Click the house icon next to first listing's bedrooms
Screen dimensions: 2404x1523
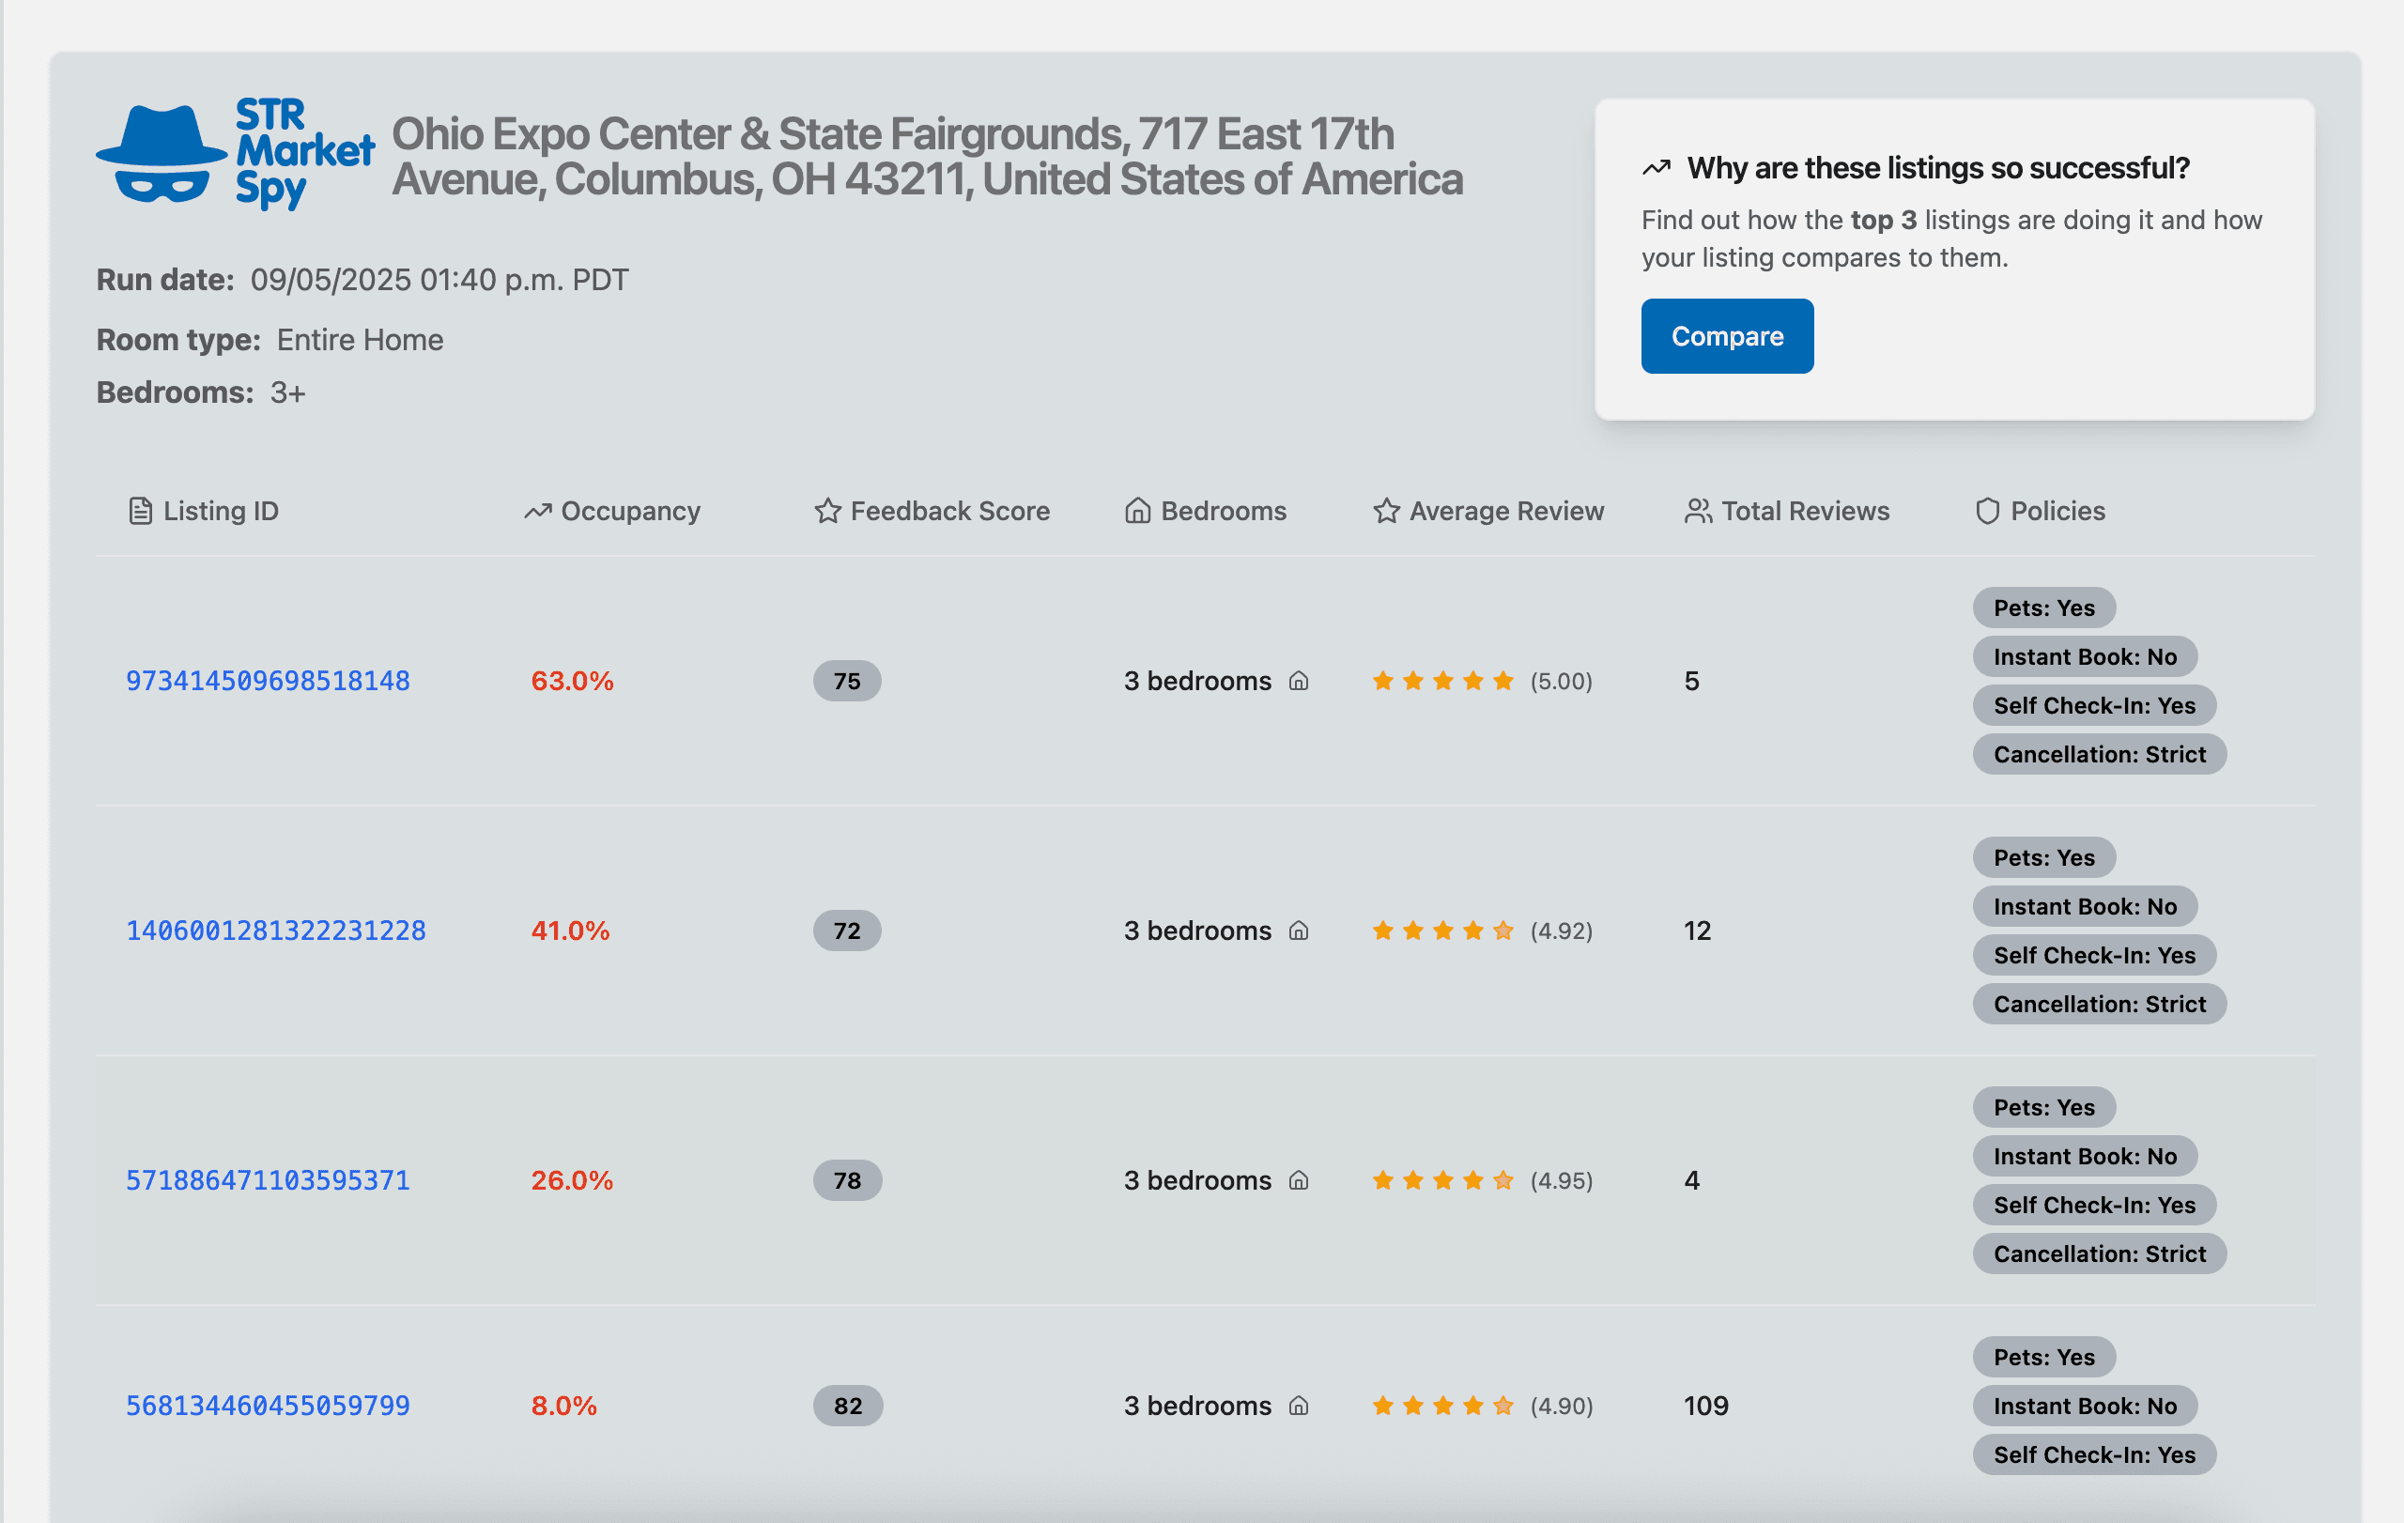(1298, 681)
